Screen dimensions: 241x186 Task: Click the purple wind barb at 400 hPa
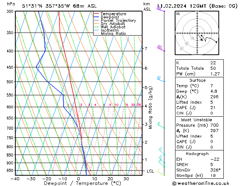[161, 48]
